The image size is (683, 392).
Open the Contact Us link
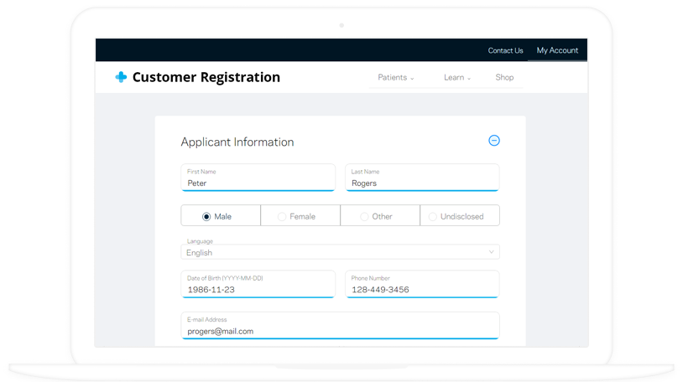tap(505, 50)
